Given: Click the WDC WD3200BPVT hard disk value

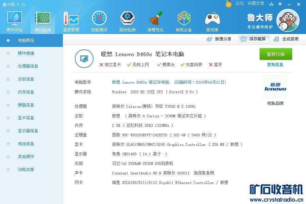Looking at the screenshot, I should (164, 135).
